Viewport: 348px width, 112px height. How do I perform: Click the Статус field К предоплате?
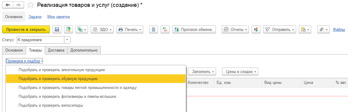coord(40,40)
